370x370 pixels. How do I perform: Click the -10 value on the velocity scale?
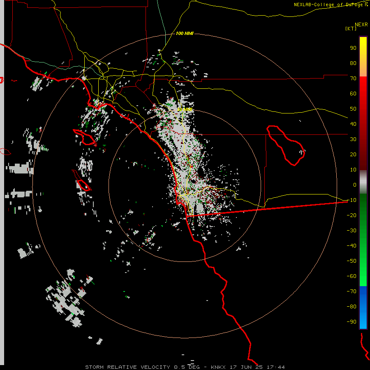pyautogui.click(x=351, y=200)
